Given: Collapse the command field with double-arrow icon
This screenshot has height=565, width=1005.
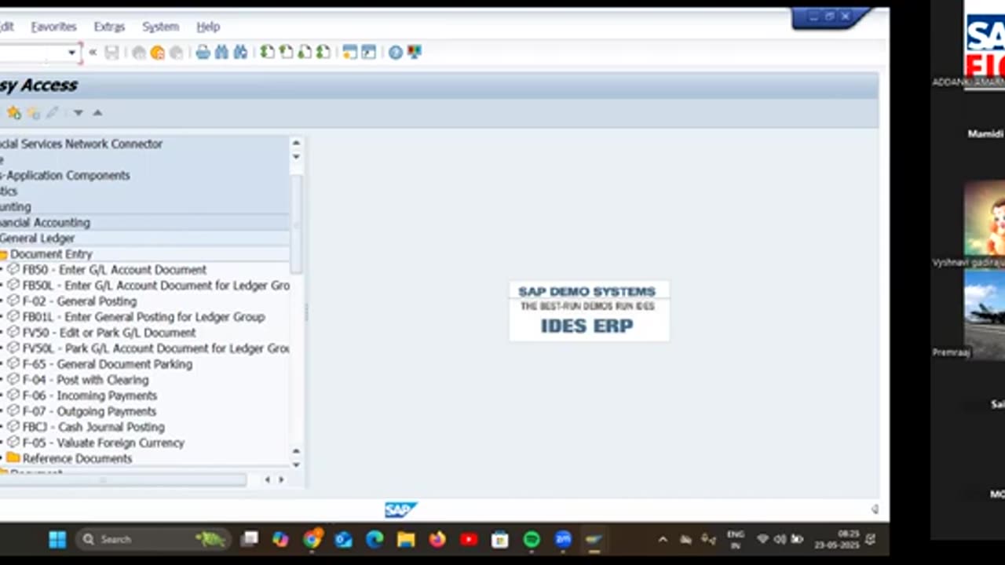Looking at the screenshot, I should (93, 53).
